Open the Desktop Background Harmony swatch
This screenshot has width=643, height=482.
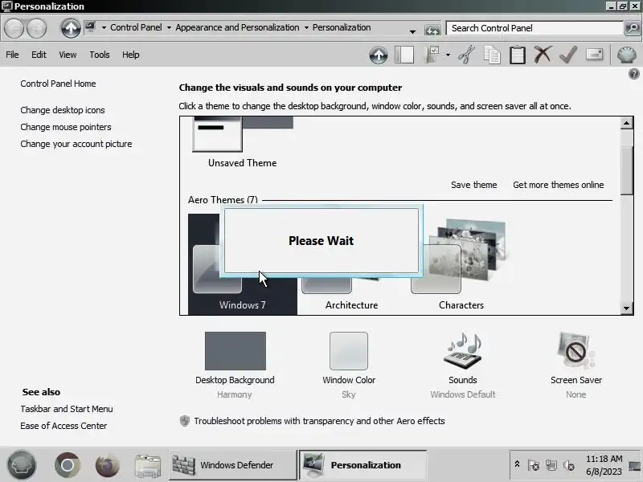235,351
